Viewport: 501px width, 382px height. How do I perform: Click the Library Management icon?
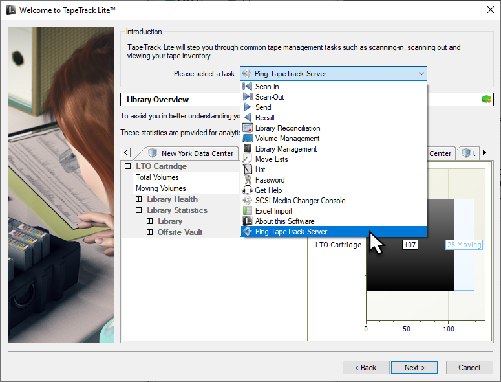pyautogui.click(x=248, y=148)
